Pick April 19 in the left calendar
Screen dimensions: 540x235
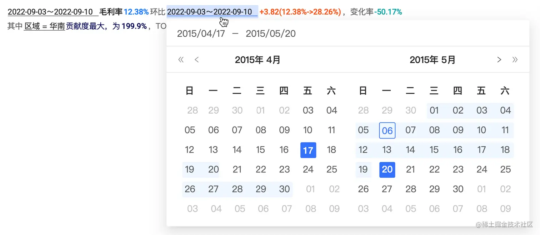coord(190,170)
